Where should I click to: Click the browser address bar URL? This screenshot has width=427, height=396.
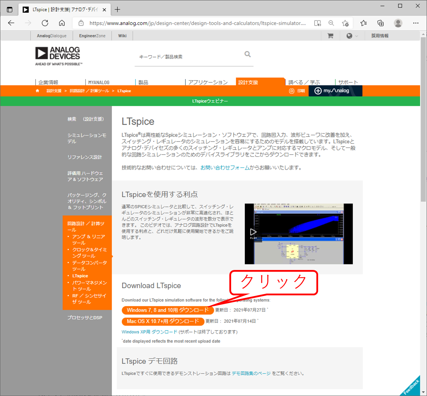(197, 23)
